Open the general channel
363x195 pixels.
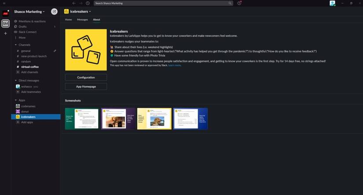[26, 51]
